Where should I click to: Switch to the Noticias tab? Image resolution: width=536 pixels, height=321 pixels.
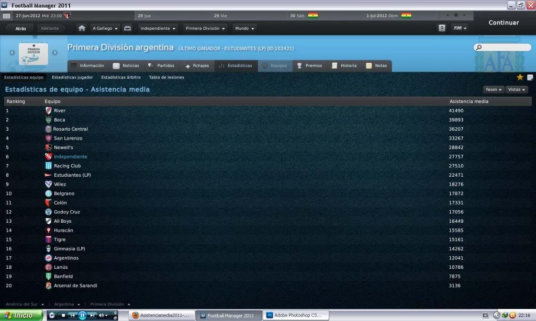click(126, 65)
